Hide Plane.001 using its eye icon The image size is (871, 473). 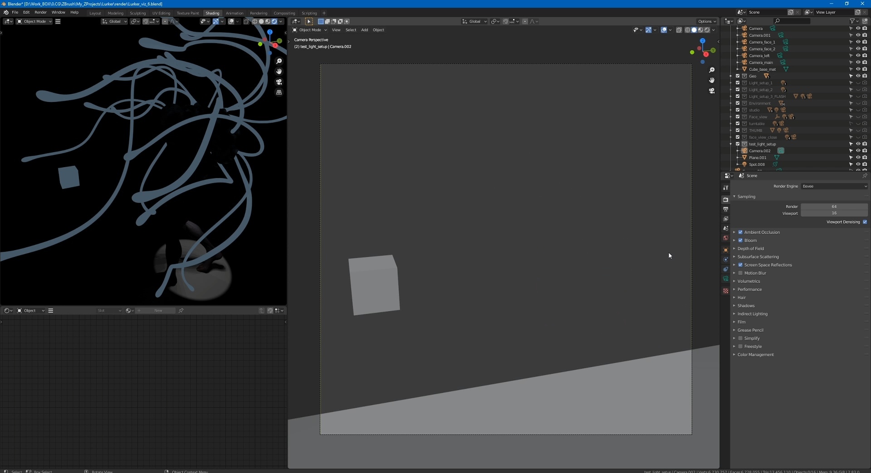coord(858,158)
